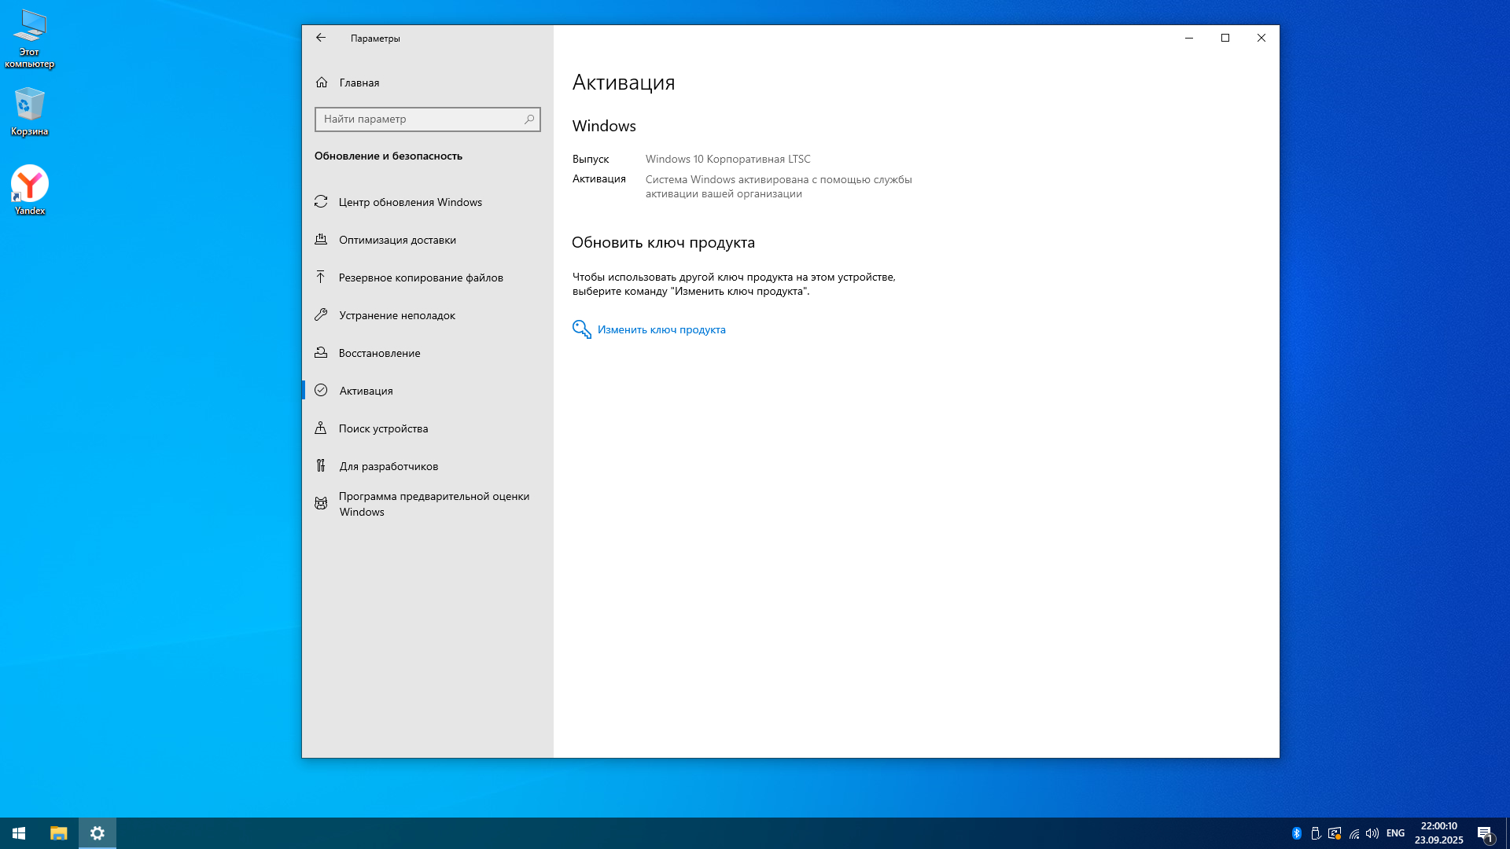Click the find my device icon
Screen dimensions: 1510x849
click(321, 428)
